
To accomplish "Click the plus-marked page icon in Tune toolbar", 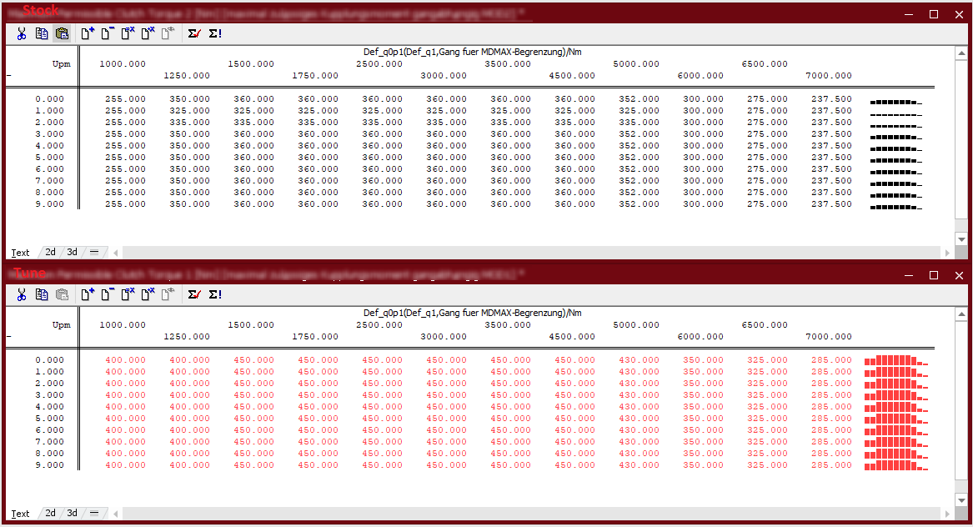I will tap(88, 294).
